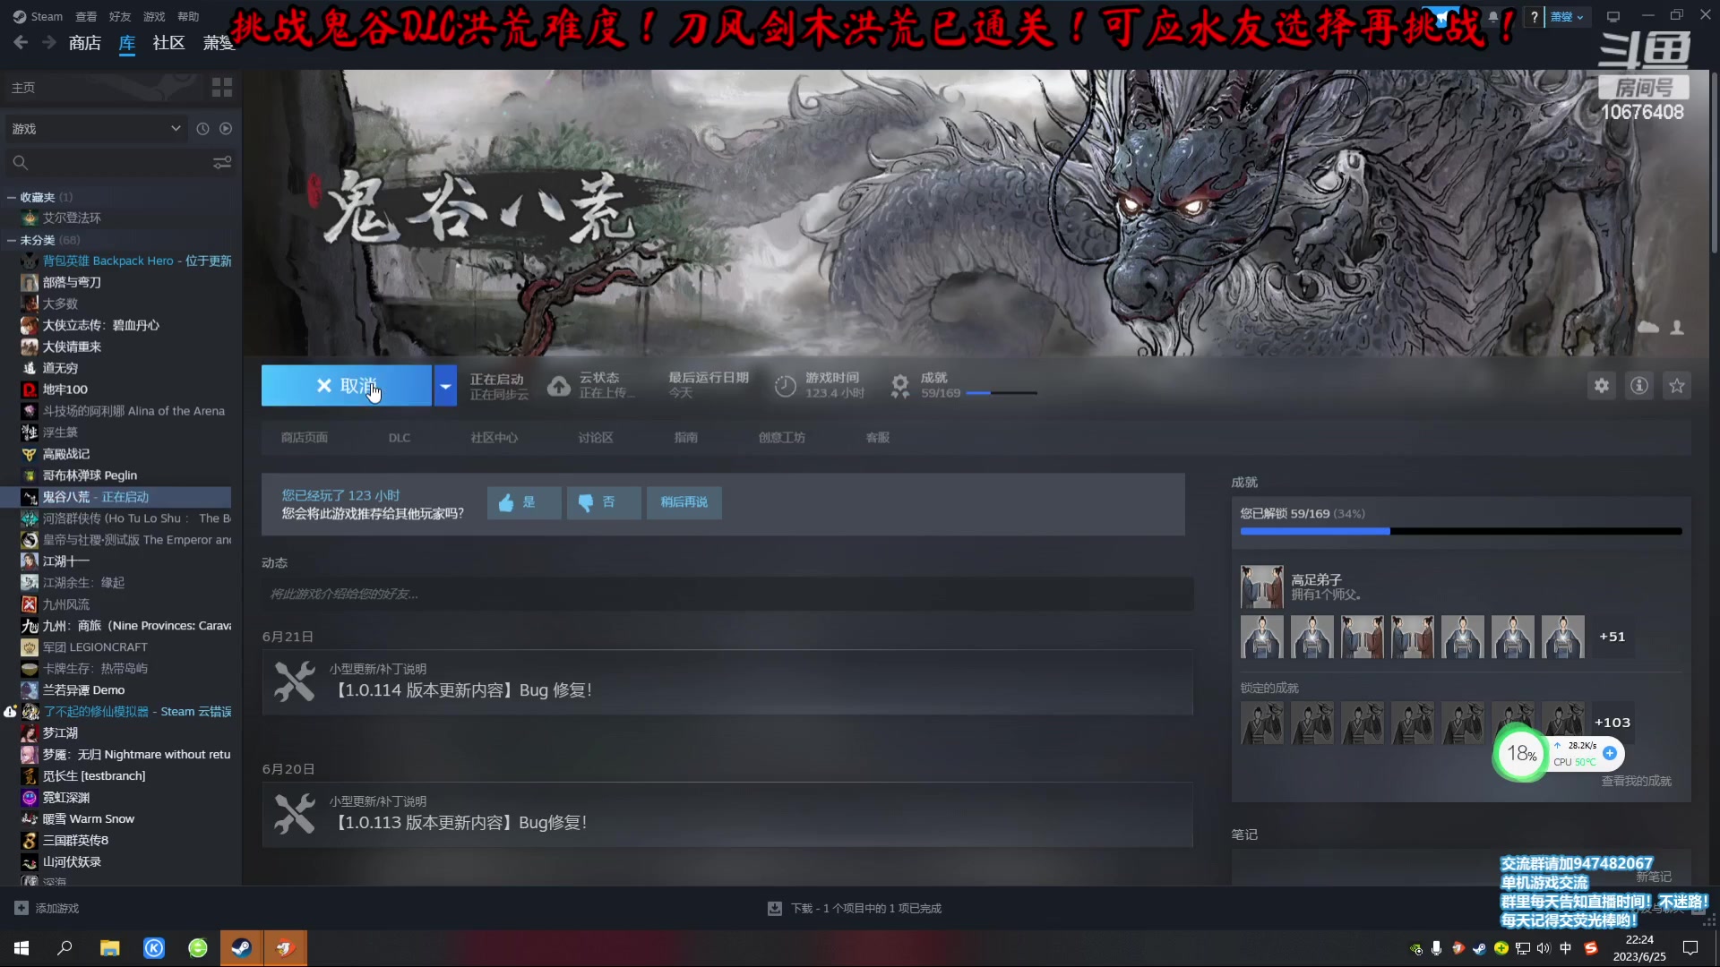Cancel the game launch with 取消
The image size is (1720, 967).
pos(347,386)
